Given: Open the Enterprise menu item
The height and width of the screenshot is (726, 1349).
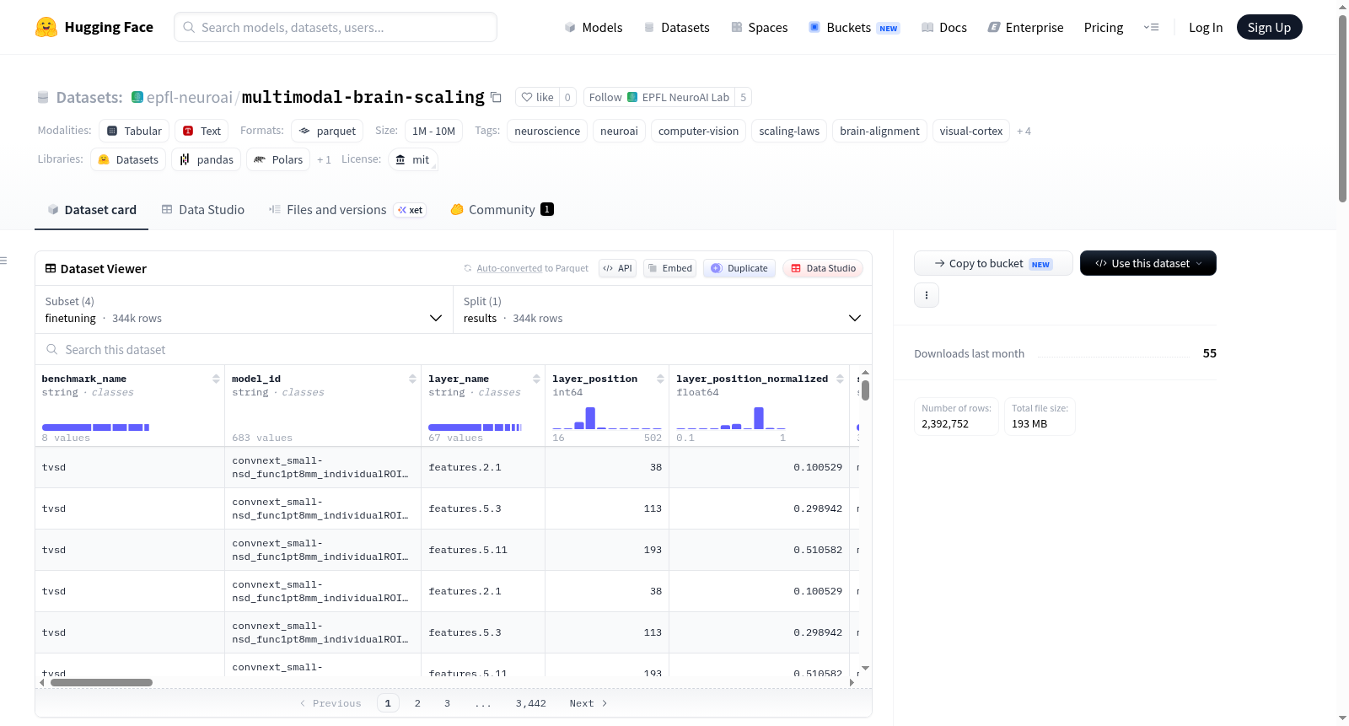Looking at the screenshot, I should point(1026,27).
